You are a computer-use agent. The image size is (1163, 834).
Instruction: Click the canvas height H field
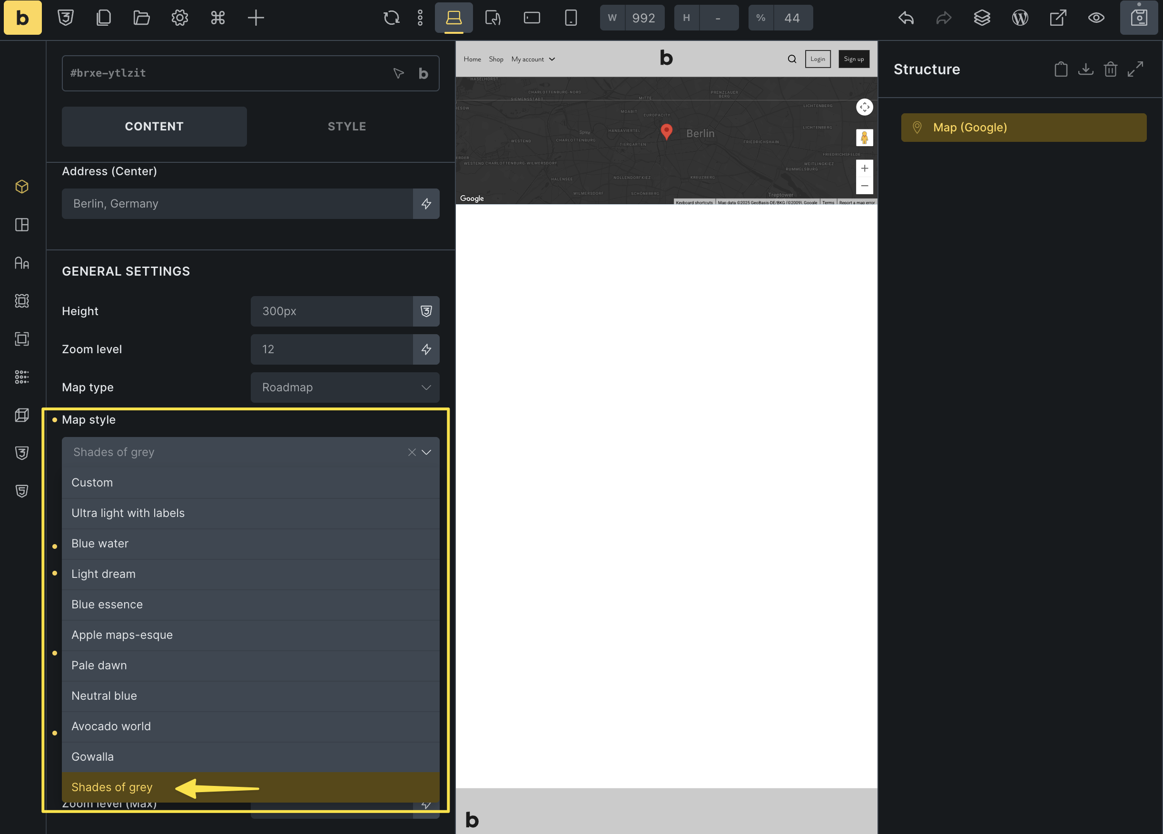[x=718, y=18]
